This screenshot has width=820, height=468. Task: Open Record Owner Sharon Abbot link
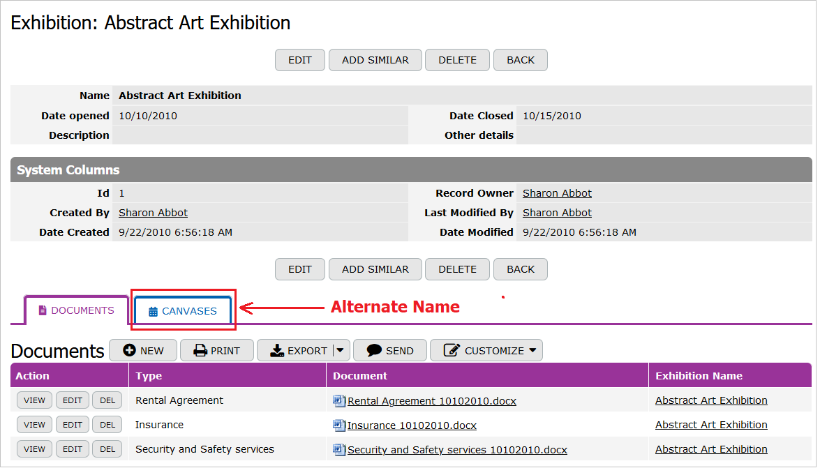point(557,193)
